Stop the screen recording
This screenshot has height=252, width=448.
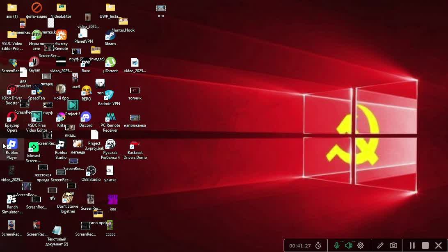click(x=425, y=245)
